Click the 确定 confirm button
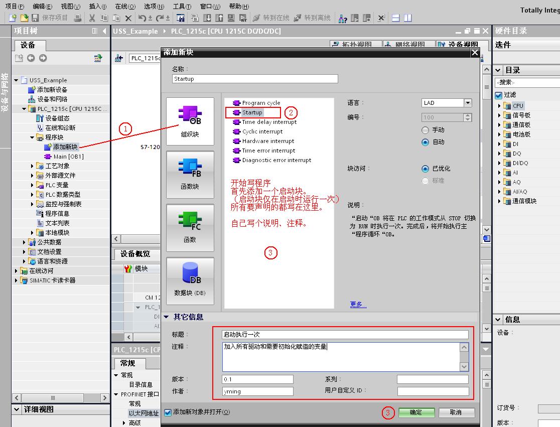Image resolution: width=560 pixels, height=427 pixels. click(416, 412)
